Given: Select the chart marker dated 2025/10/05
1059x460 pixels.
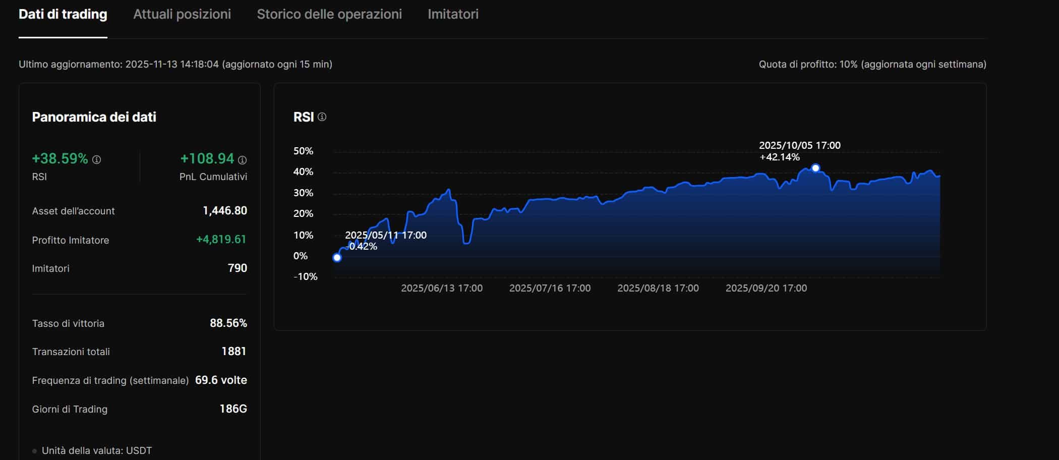Looking at the screenshot, I should [815, 167].
